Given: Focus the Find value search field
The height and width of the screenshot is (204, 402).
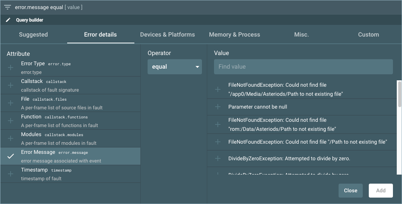Looking at the screenshot, I should [x=303, y=67].
